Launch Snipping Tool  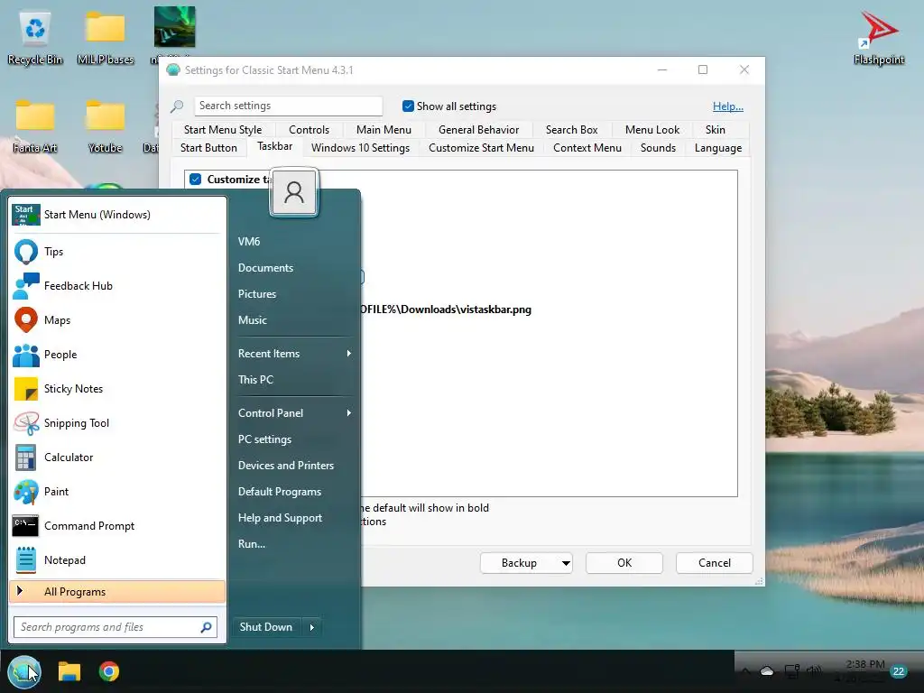[117, 423]
